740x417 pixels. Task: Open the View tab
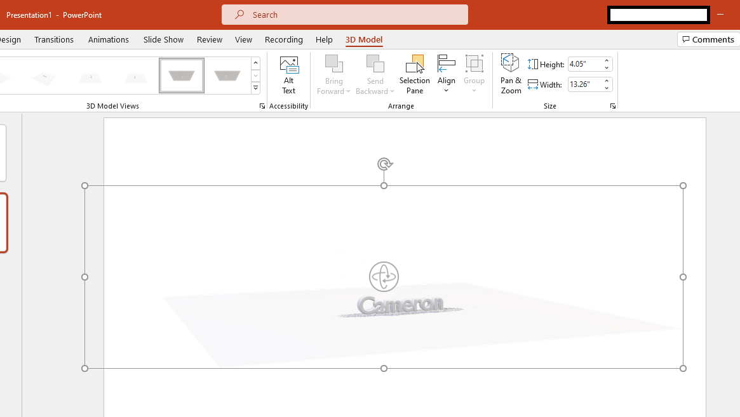243,39
